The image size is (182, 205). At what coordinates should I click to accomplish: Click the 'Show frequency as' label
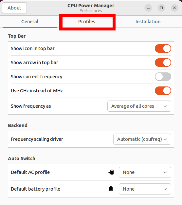pyautogui.click(x=31, y=106)
